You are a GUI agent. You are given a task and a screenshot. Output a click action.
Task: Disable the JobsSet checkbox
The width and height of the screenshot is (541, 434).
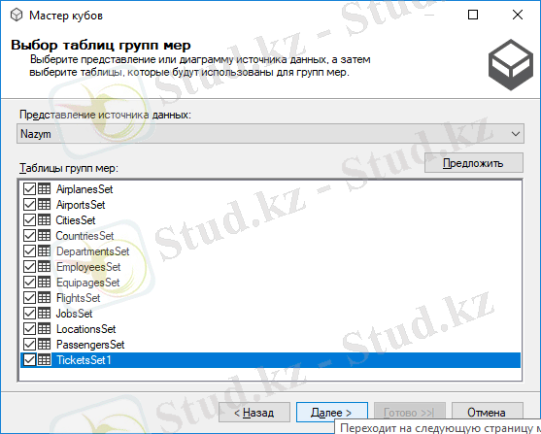[29, 313]
